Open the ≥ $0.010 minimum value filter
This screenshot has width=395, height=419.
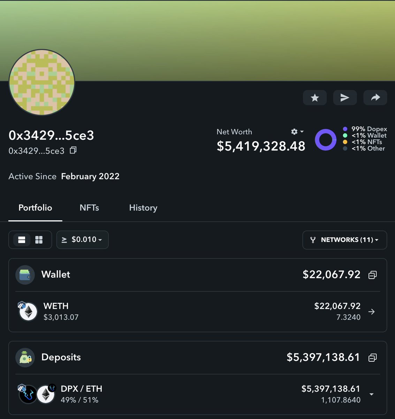82,240
